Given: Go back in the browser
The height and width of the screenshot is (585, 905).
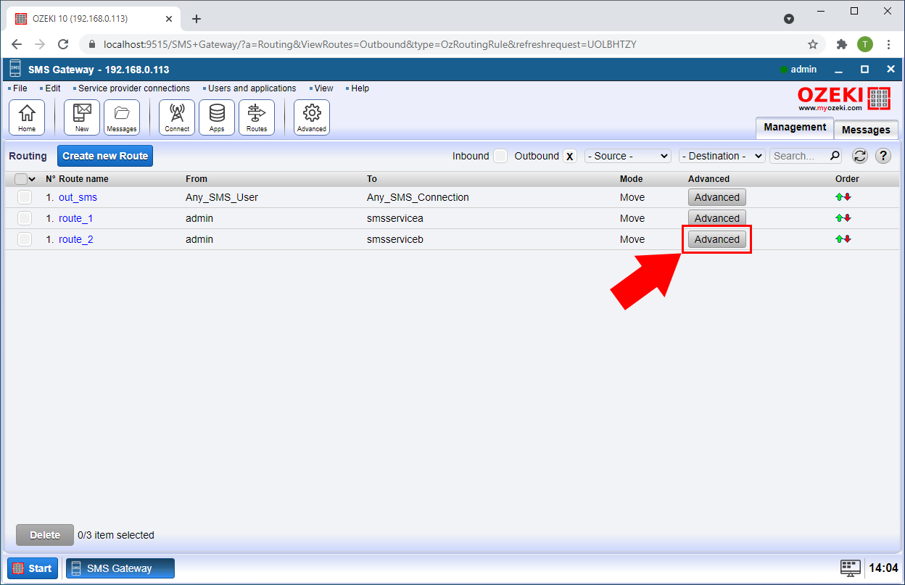Looking at the screenshot, I should coord(17,44).
